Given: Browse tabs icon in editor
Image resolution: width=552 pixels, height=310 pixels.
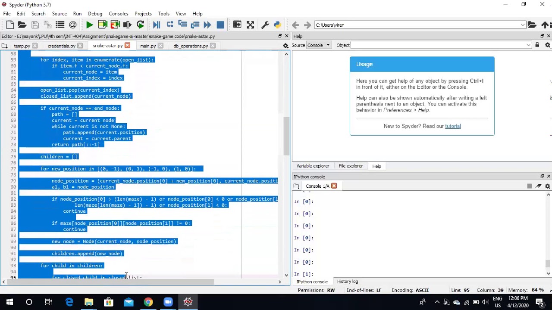Looking at the screenshot, I should click(4, 46).
